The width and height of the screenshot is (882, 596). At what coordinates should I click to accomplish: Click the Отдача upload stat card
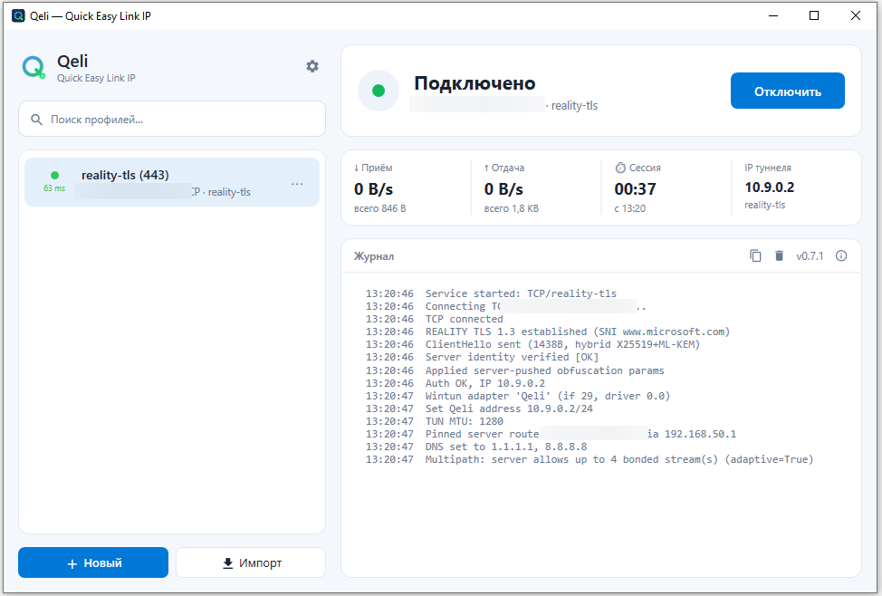tap(537, 187)
